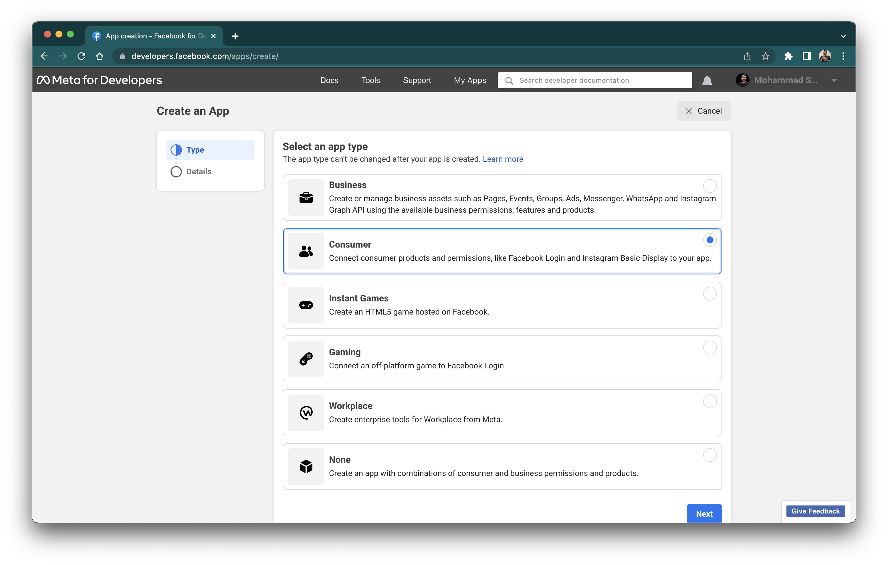Expand the My Apps dropdown
The width and height of the screenshot is (888, 565).
469,80
